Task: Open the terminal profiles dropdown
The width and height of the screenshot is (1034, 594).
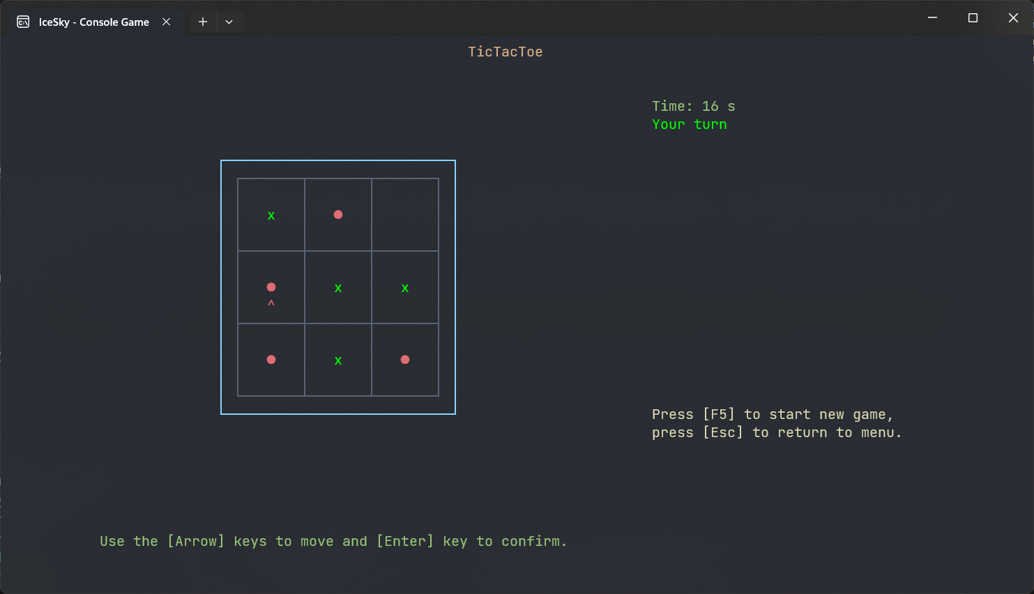Action: pos(229,22)
